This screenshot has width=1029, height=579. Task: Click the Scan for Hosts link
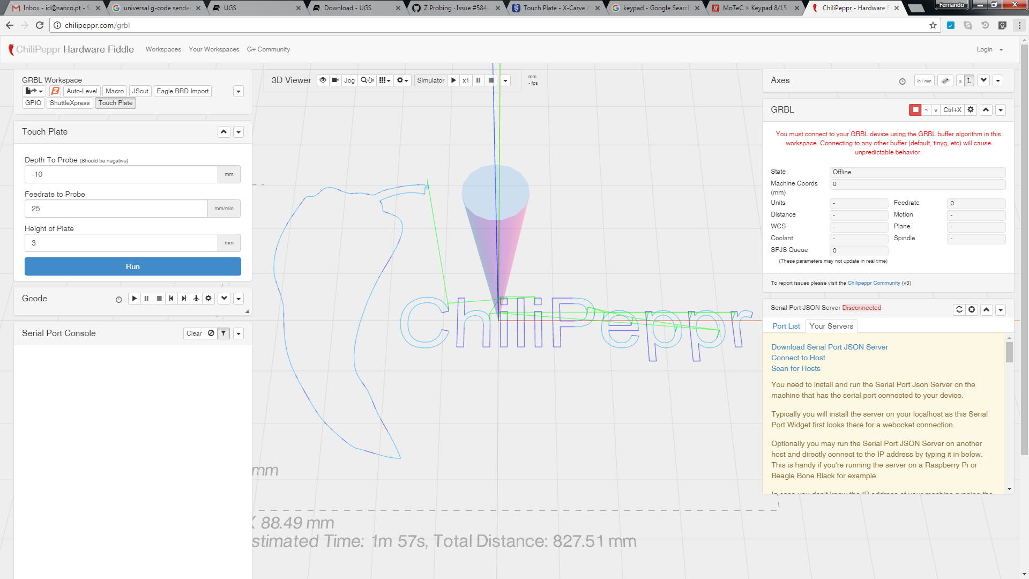coord(796,368)
